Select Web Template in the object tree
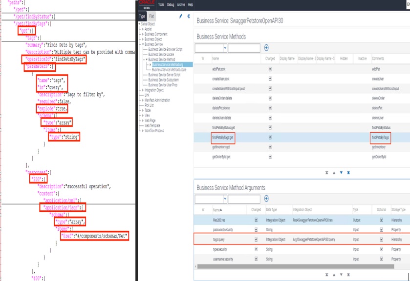Viewport: 410px width, 281px height. click(152, 125)
